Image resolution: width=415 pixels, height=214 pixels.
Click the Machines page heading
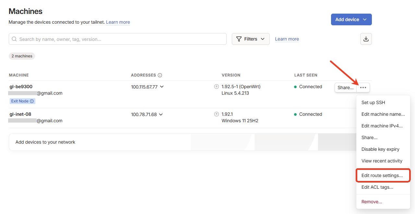click(x=26, y=11)
